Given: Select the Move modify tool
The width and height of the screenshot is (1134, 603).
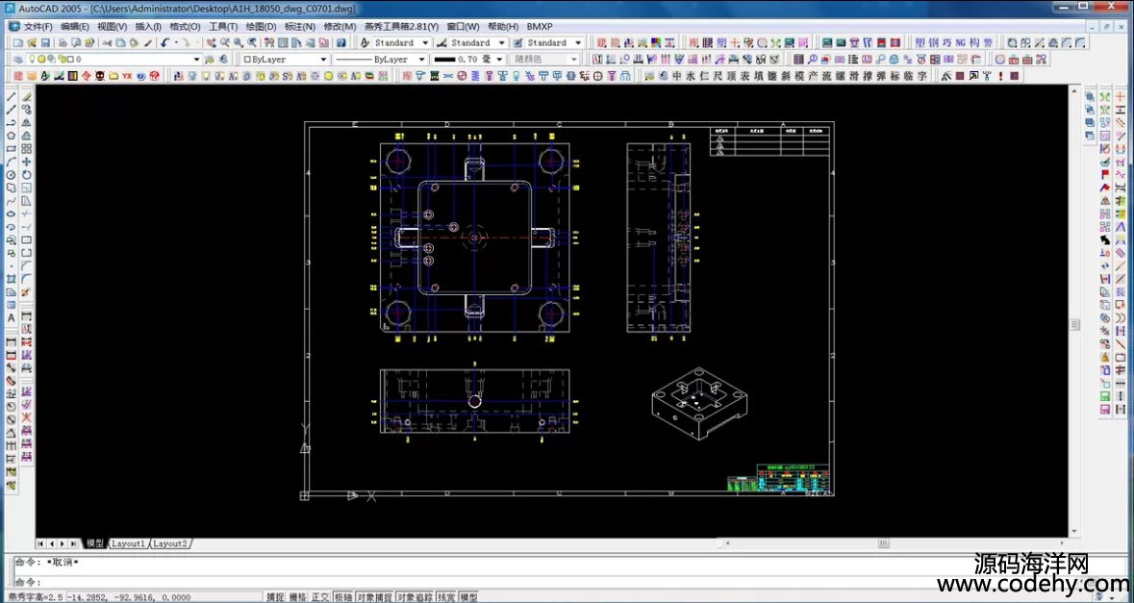Looking at the screenshot, I should pos(27,162).
